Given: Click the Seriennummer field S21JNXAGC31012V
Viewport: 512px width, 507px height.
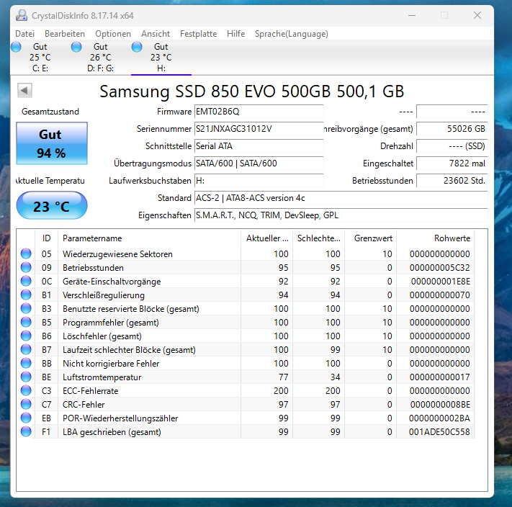Looking at the screenshot, I should [x=259, y=129].
